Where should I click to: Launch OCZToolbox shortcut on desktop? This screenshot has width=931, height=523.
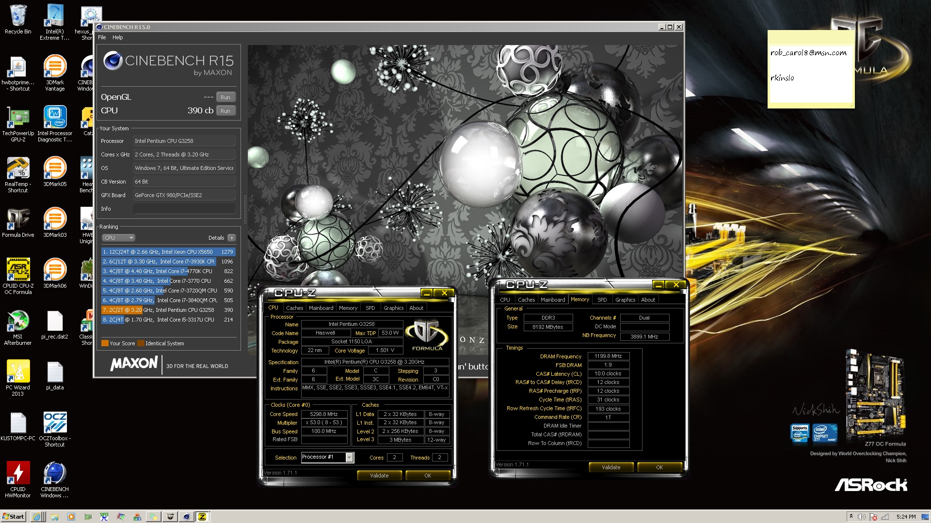[x=55, y=429]
